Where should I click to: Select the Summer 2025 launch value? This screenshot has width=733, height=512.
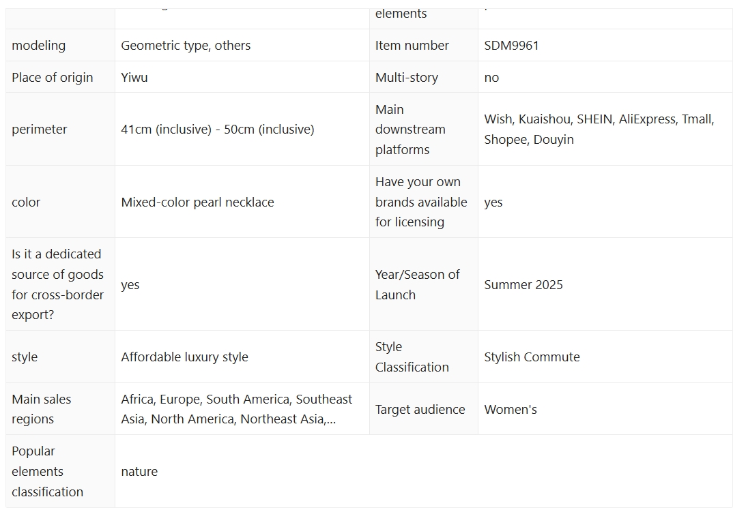[x=523, y=285]
